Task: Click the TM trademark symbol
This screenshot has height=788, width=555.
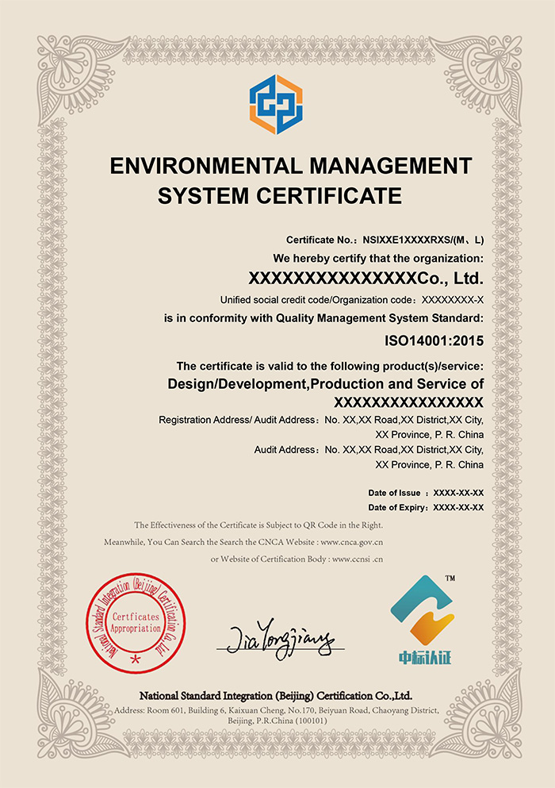Action: point(450,579)
